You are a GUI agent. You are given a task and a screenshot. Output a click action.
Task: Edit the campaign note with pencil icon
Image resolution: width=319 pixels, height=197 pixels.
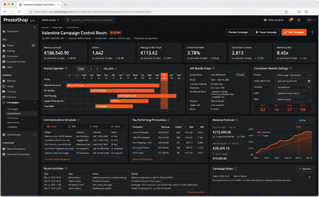(310, 177)
